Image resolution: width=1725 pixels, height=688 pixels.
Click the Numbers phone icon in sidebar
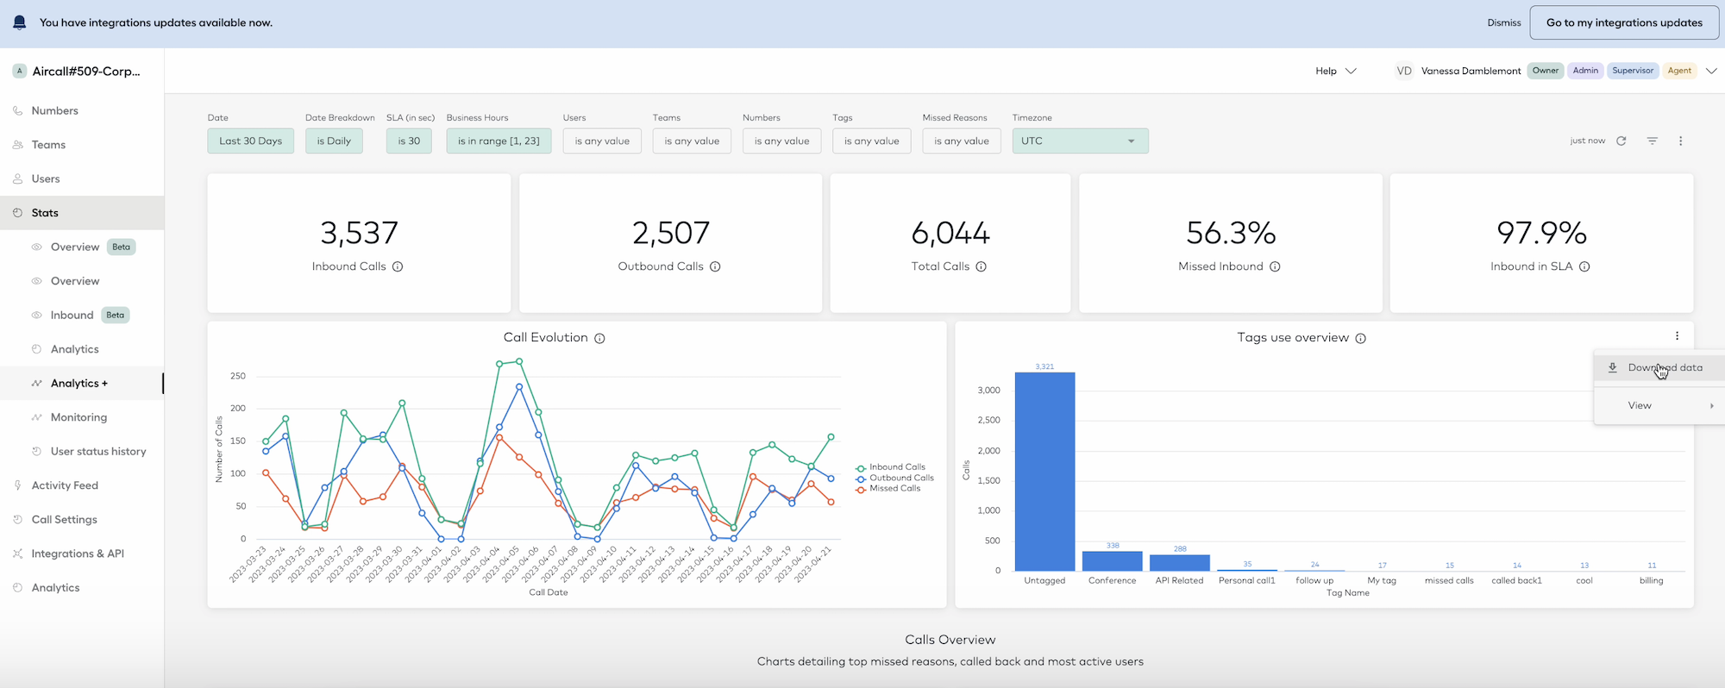tap(17, 110)
